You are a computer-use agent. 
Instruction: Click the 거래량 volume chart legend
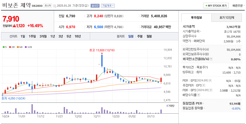click(x=170, y=106)
